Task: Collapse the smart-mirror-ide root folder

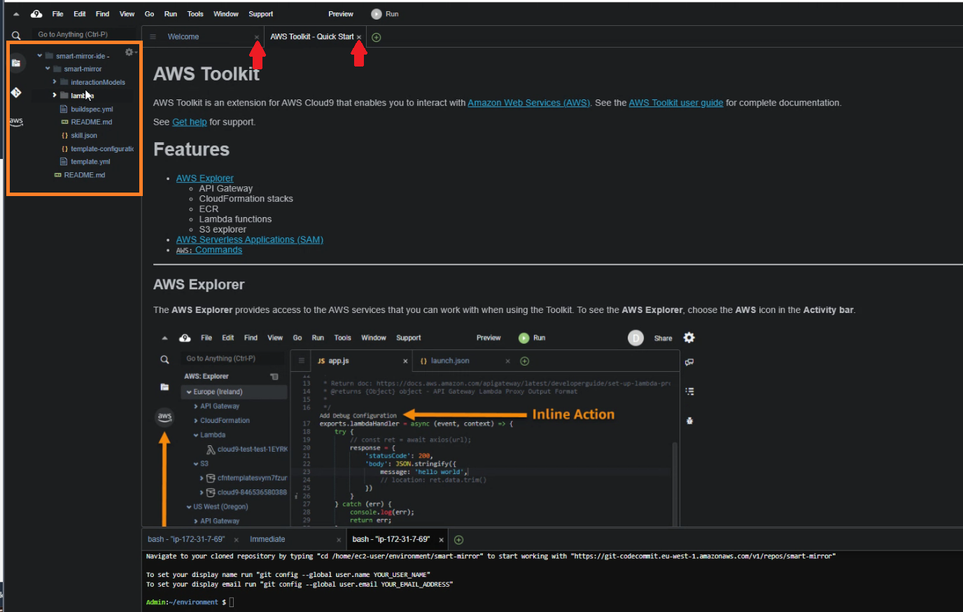Action: 40,56
